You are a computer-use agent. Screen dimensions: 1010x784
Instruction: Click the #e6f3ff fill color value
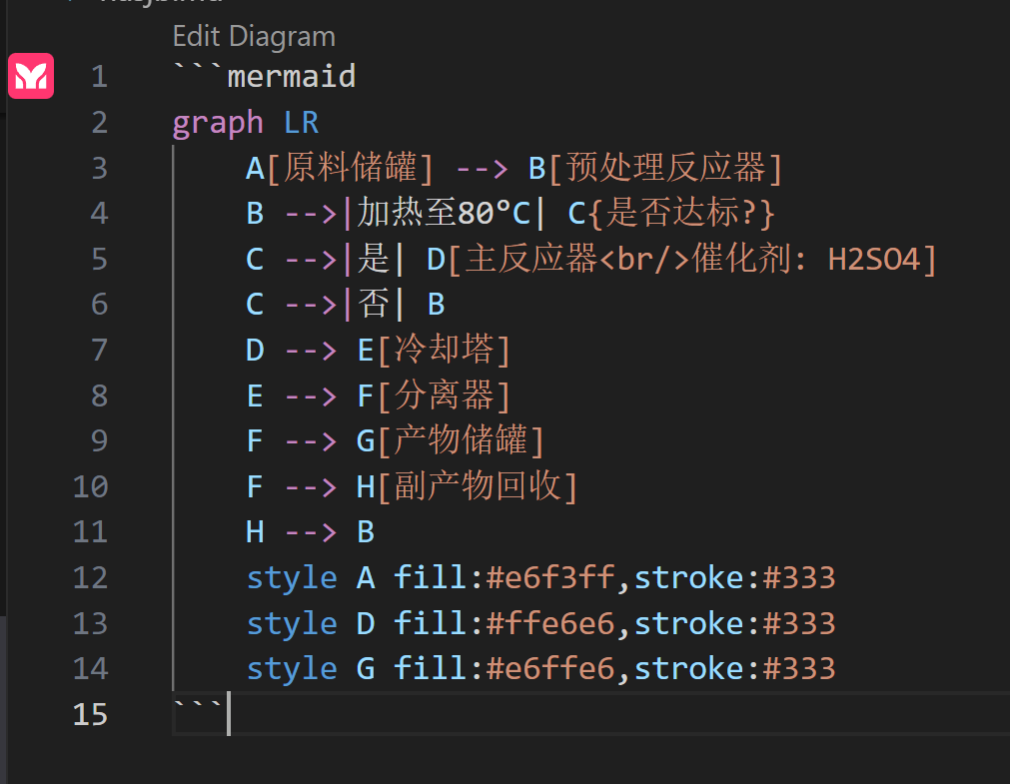550,577
